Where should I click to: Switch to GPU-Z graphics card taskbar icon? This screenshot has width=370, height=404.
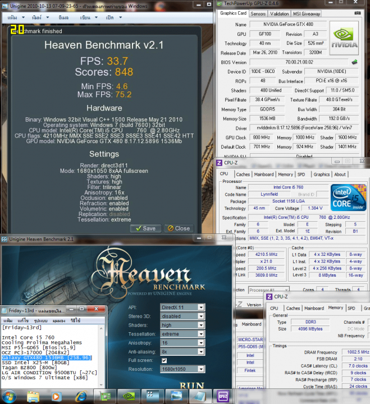105,396
